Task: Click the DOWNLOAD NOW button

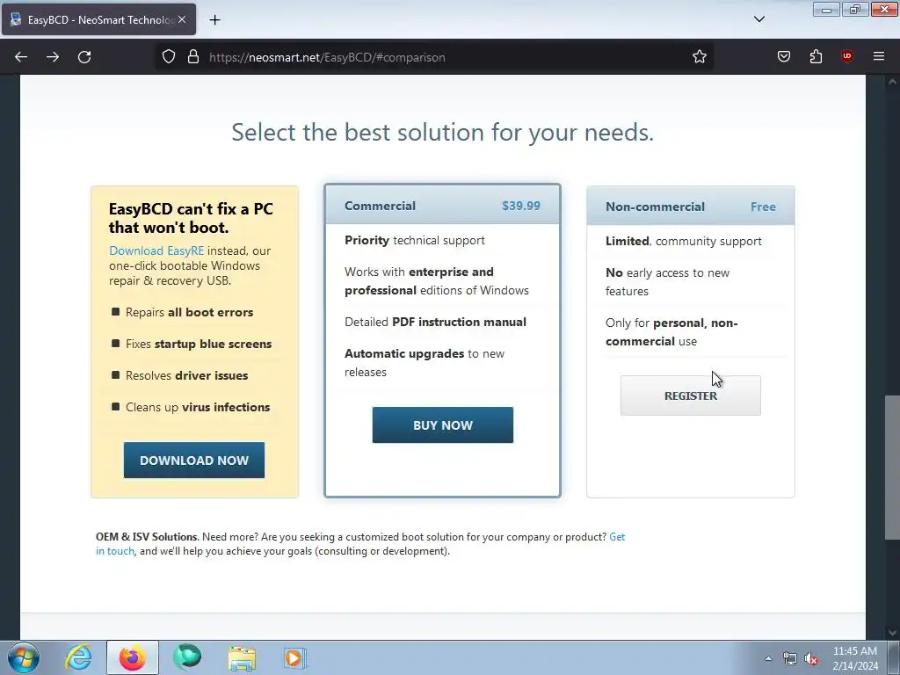Action: [194, 461]
